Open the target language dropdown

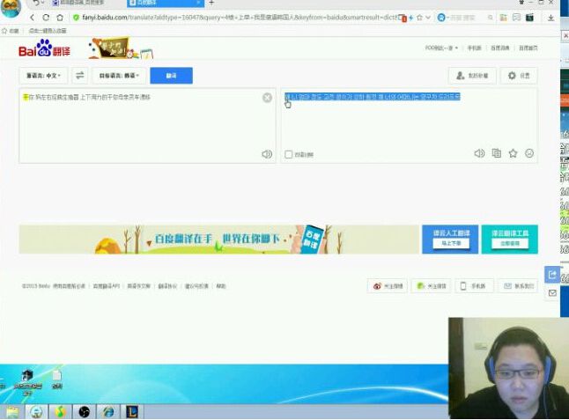coord(119,76)
